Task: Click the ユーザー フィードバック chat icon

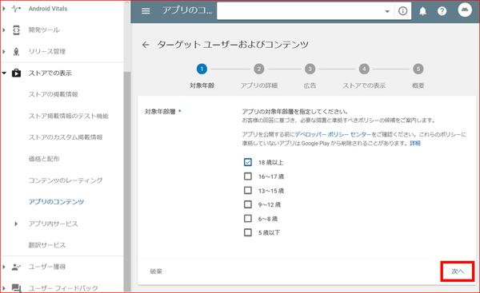Action: pos(16,287)
